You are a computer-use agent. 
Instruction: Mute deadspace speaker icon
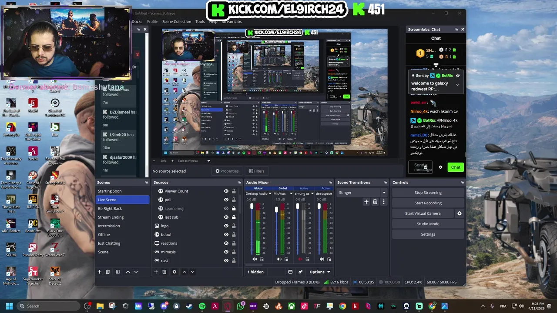pyautogui.click(x=322, y=259)
